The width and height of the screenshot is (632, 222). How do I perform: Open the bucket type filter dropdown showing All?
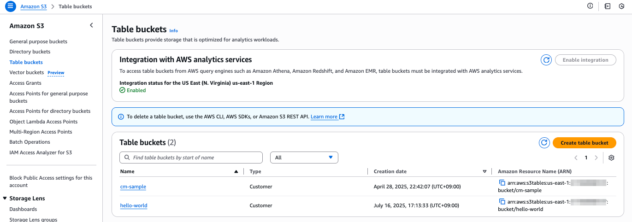coord(304,158)
